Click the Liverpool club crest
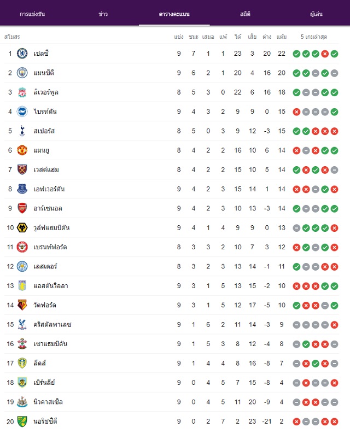Screen dimensions: 350x433 click(x=22, y=92)
